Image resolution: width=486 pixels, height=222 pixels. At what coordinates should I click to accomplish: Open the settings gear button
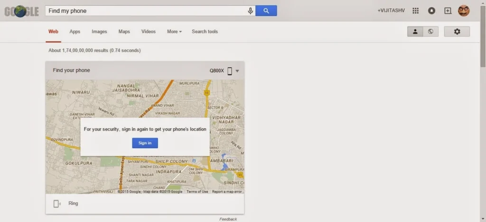point(457,32)
